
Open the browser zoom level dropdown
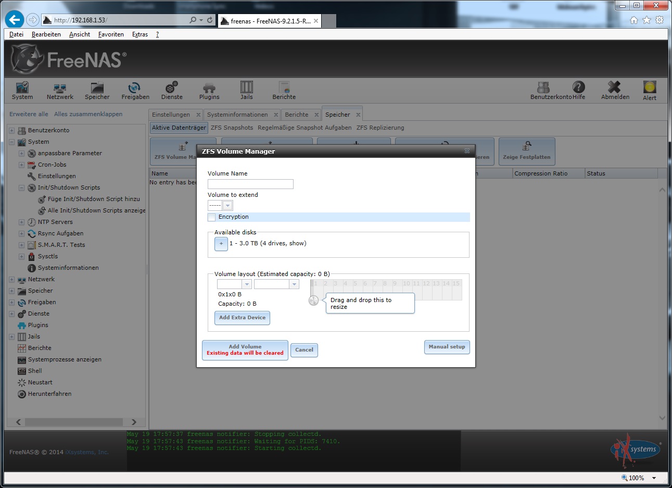pyautogui.click(x=654, y=478)
